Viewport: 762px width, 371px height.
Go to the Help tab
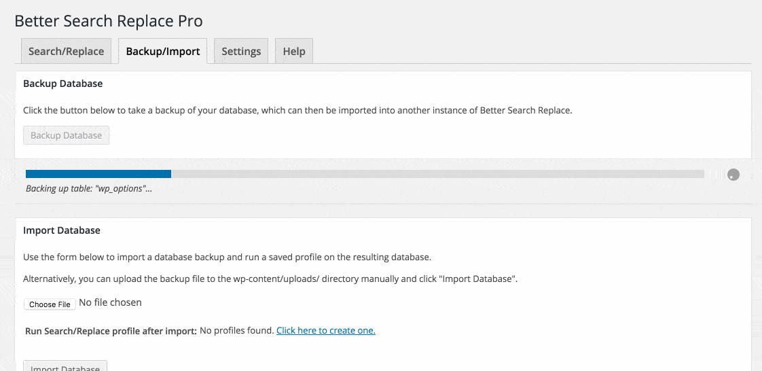pyautogui.click(x=294, y=51)
